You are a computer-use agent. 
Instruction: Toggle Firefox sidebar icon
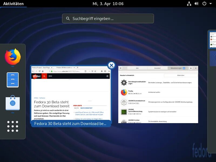(105, 71)
